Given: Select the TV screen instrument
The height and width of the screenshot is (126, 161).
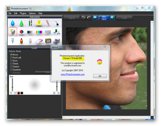Looking at the screenshot, I should click(x=48, y=41).
